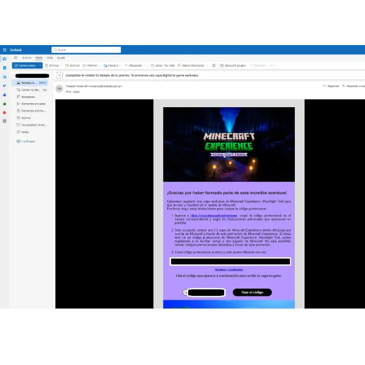Toggle the hamburger navigation pane icon
365x365 pixels.
[x=15, y=58]
